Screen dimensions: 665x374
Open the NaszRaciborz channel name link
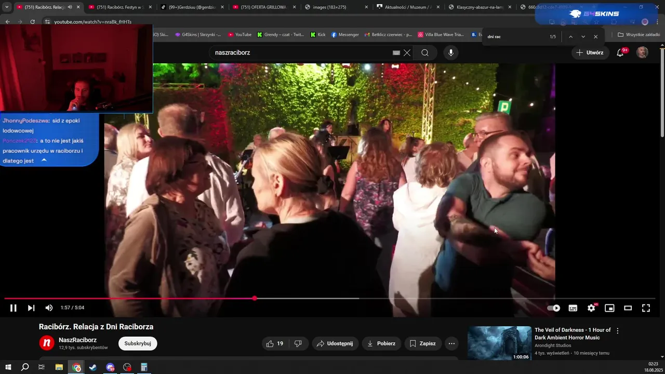77,340
